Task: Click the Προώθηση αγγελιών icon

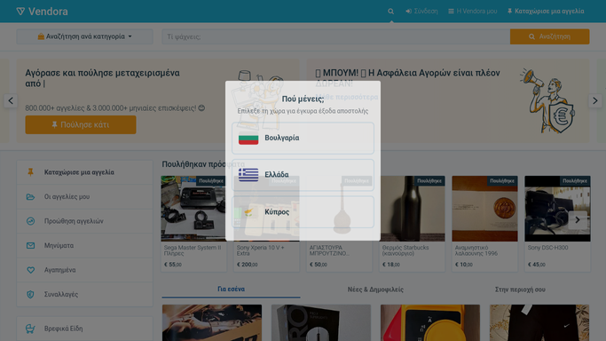Action: [30, 221]
